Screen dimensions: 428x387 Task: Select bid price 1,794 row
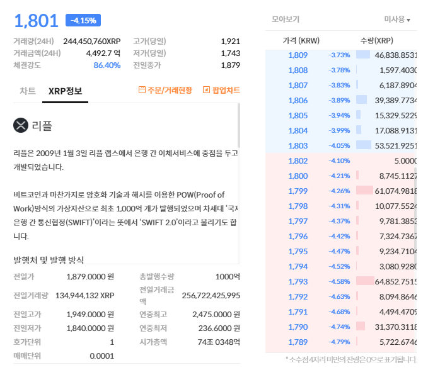[341, 266]
